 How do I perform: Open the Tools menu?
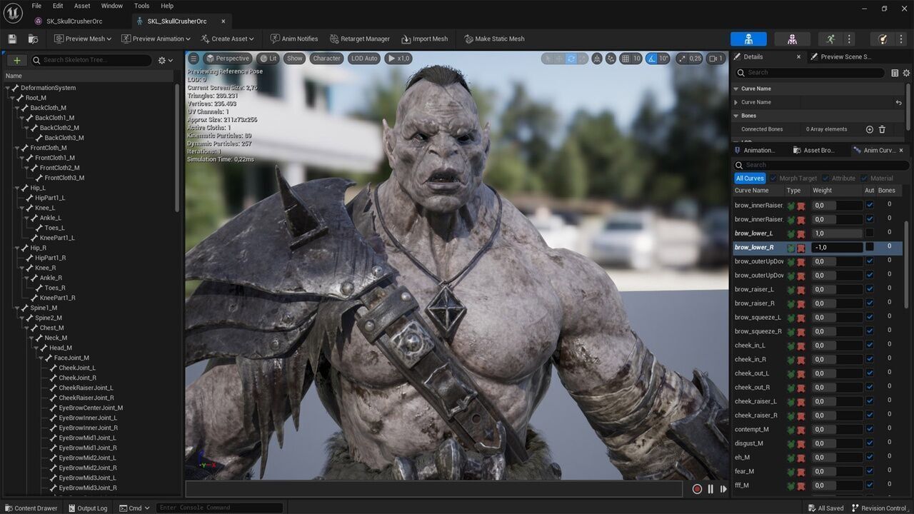(142, 6)
